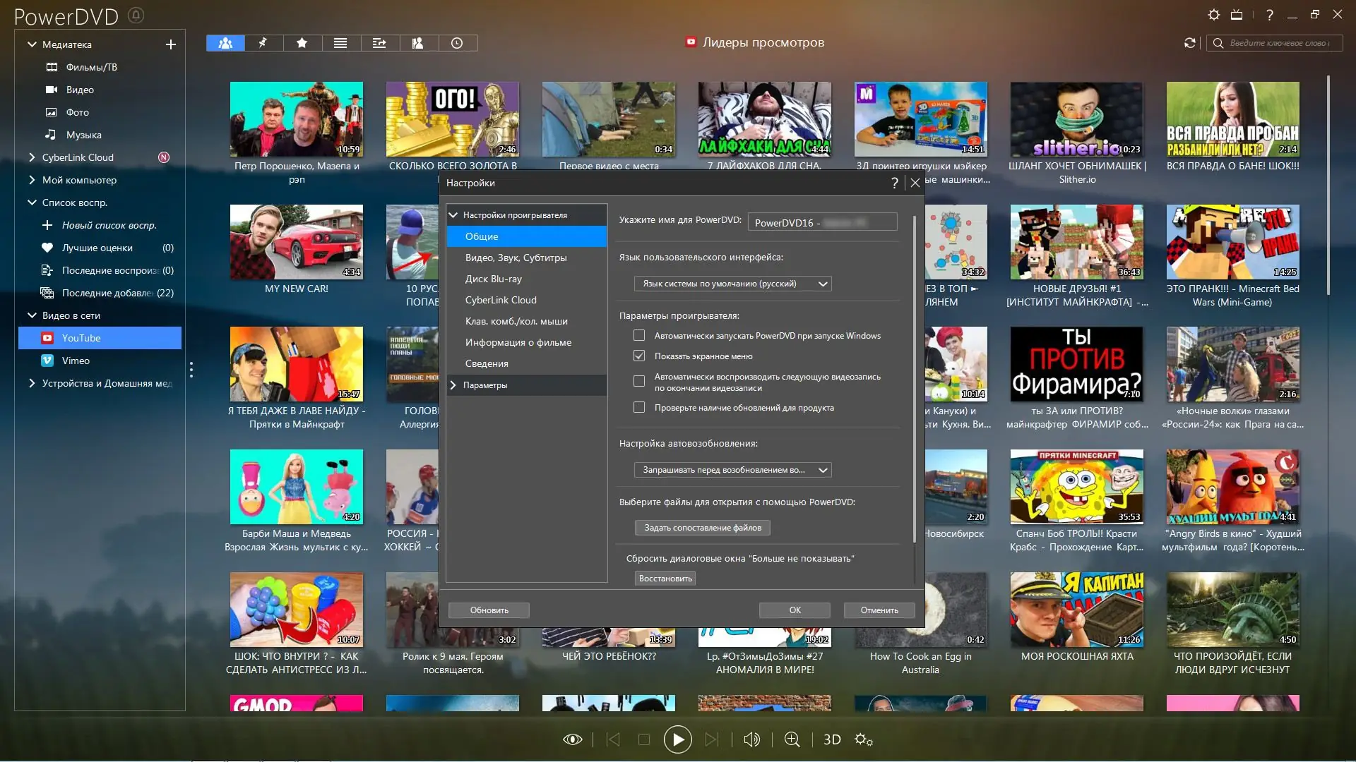The width and height of the screenshot is (1356, 762).
Task: Uncheck the Показать экранное меню checkbox
Action: click(639, 356)
